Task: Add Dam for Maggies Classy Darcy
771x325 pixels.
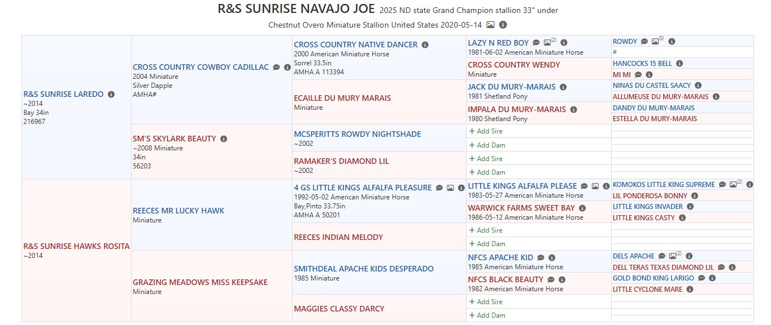Action: click(x=486, y=315)
